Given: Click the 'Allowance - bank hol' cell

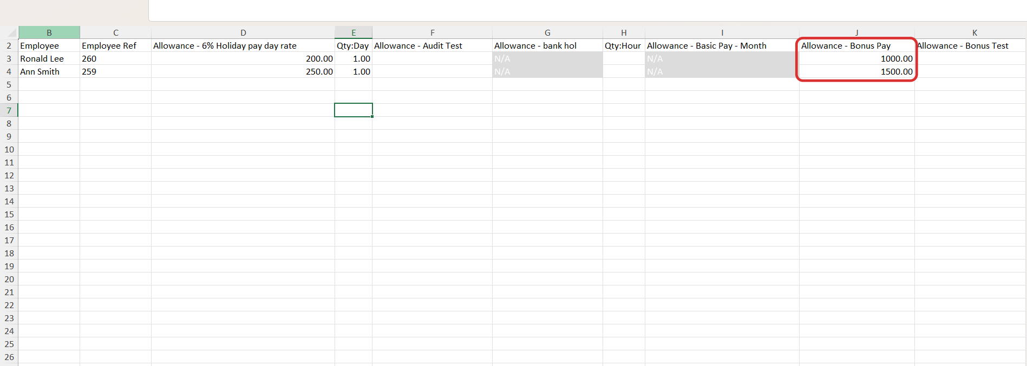Looking at the screenshot, I should tap(547, 45).
